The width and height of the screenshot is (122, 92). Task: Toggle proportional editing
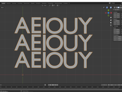point(57,5)
